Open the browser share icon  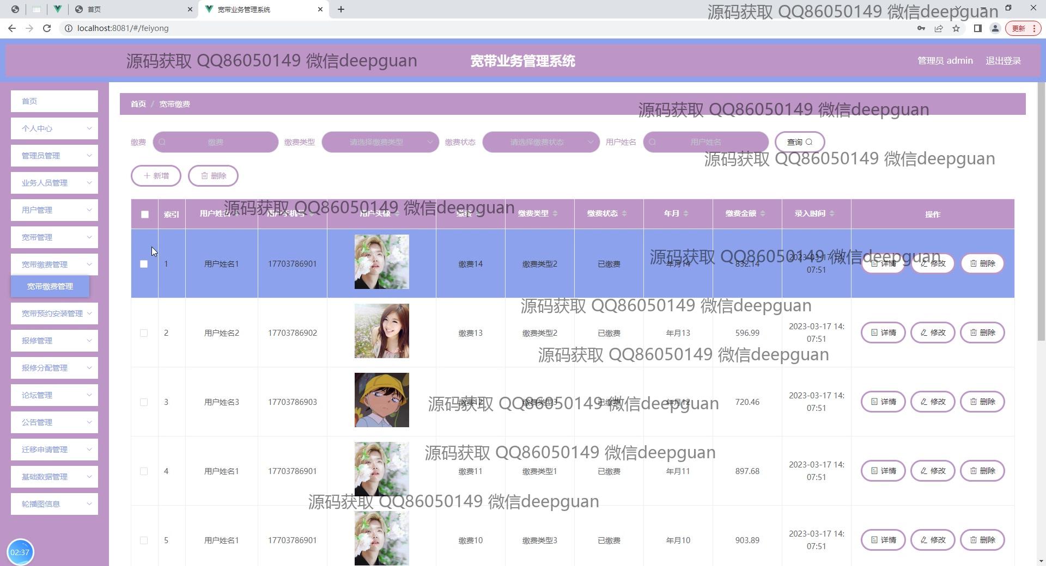pyautogui.click(x=939, y=28)
